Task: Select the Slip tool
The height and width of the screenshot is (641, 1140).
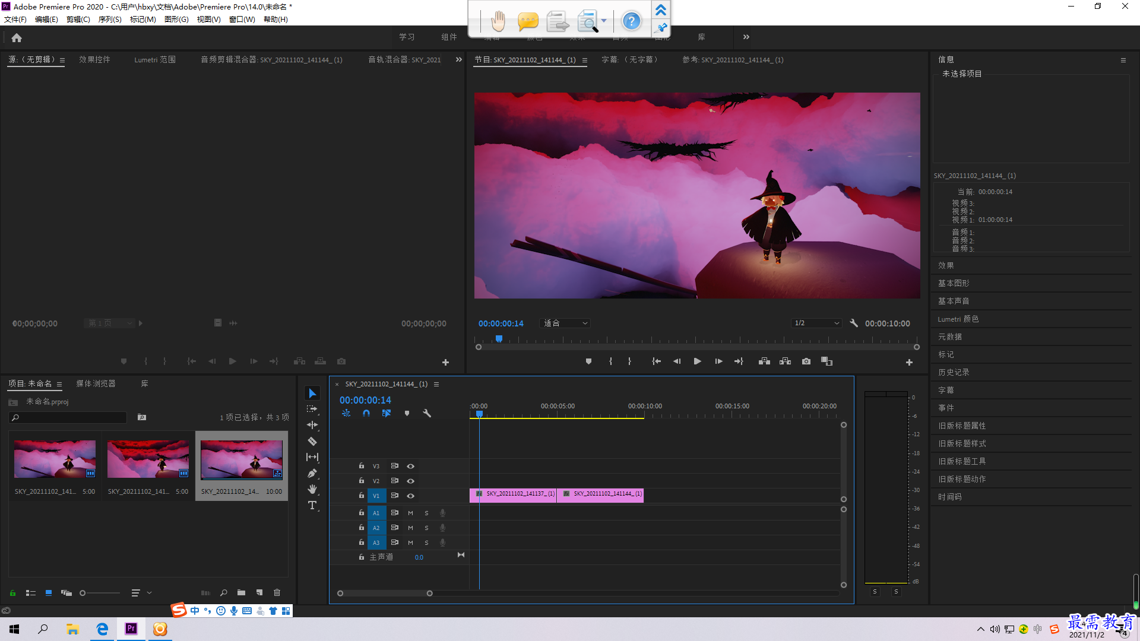Action: tap(312, 457)
